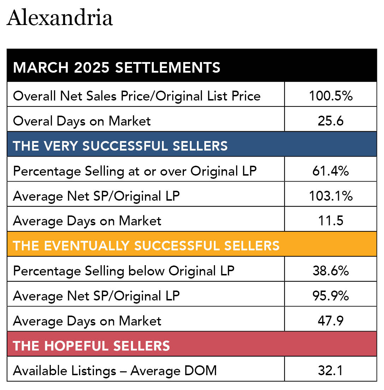Click the Overall Net Sales Price/Original List Price label
Image resolution: width=384 pixels, height=390 pixels.
(x=137, y=96)
